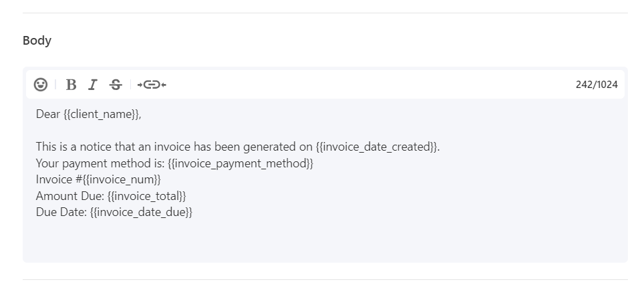The height and width of the screenshot is (284, 644).
Task: Open the emoji picker
Action: tap(41, 85)
